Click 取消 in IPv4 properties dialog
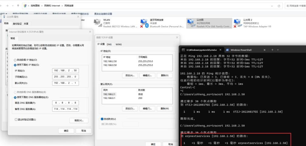 [x=84, y=131]
